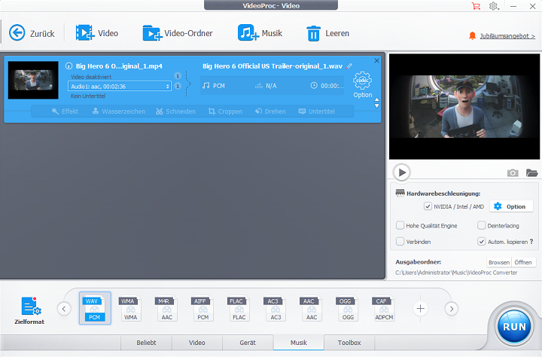
Task: Click output file name Big Hero 6 wav
Action: pyautogui.click(x=273, y=66)
